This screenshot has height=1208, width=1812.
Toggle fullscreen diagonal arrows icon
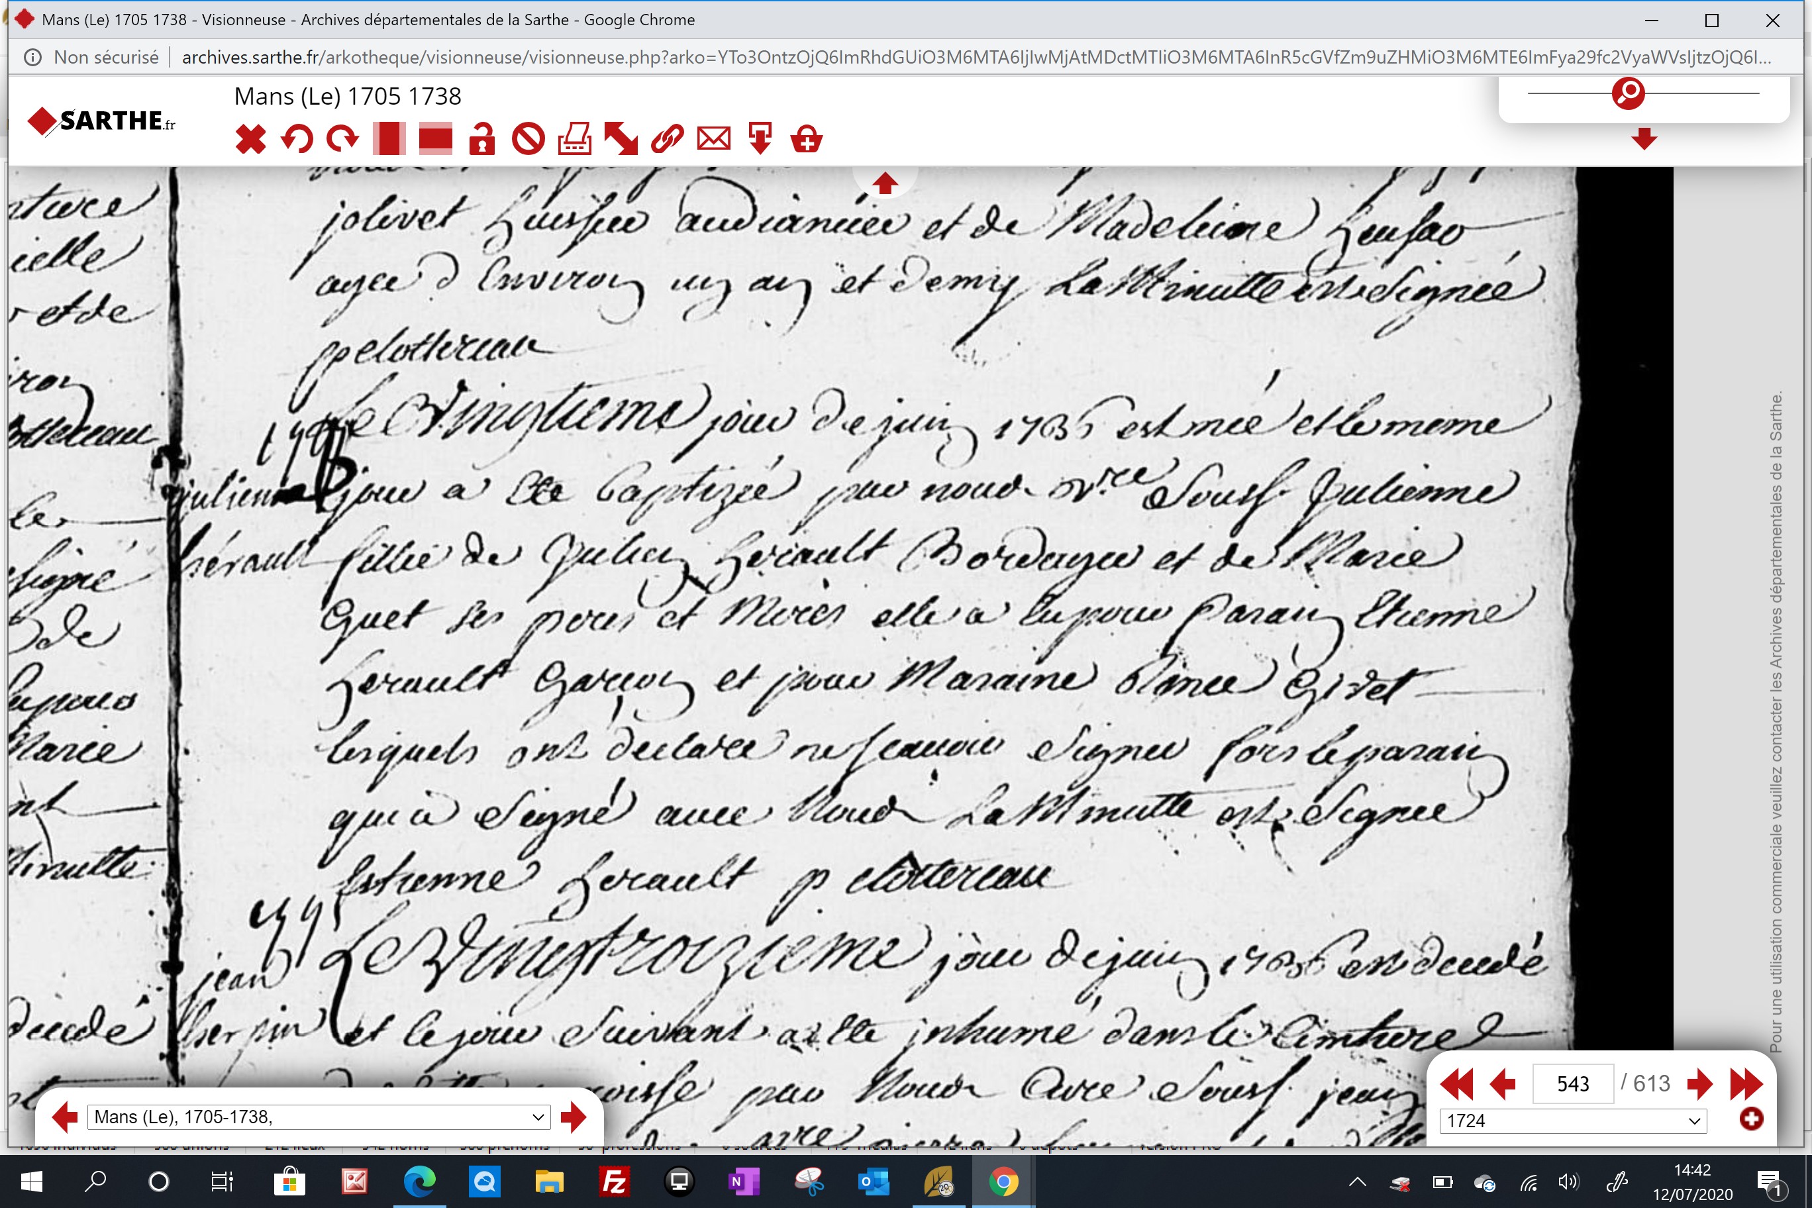coord(621,140)
